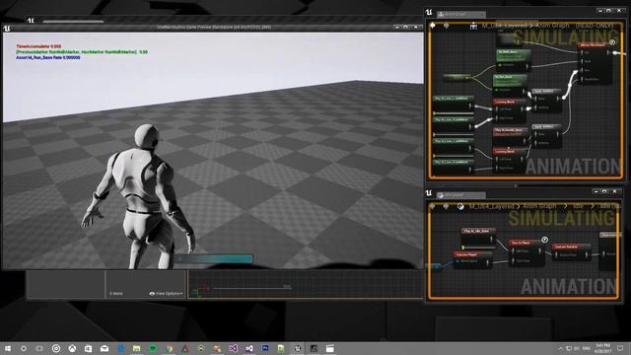The width and height of the screenshot is (631, 355).
Task: Open Xbox app from taskbar
Action: coord(72,348)
